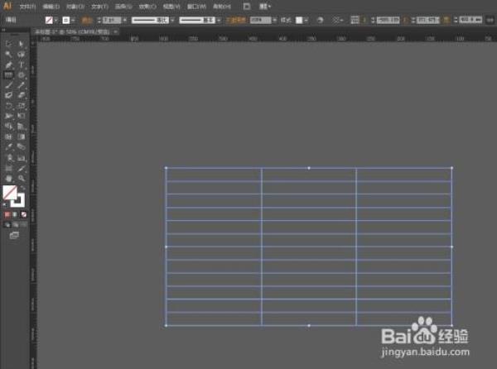Open the 效果 (Effect) menu
Image resolution: width=497 pixels, height=369 pixels.
click(147, 7)
